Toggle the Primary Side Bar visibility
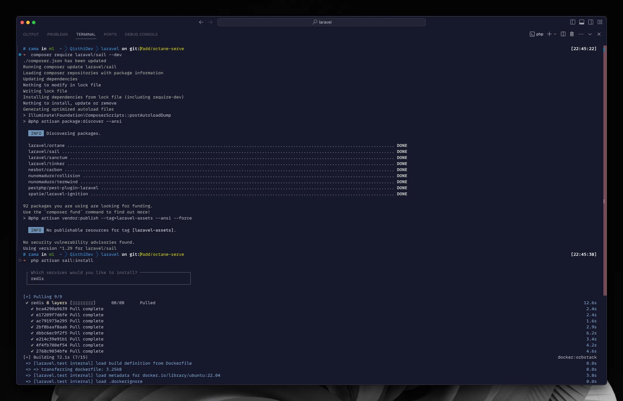Image resolution: width=623 pixels, height=401 pixels. coord(572,22)
